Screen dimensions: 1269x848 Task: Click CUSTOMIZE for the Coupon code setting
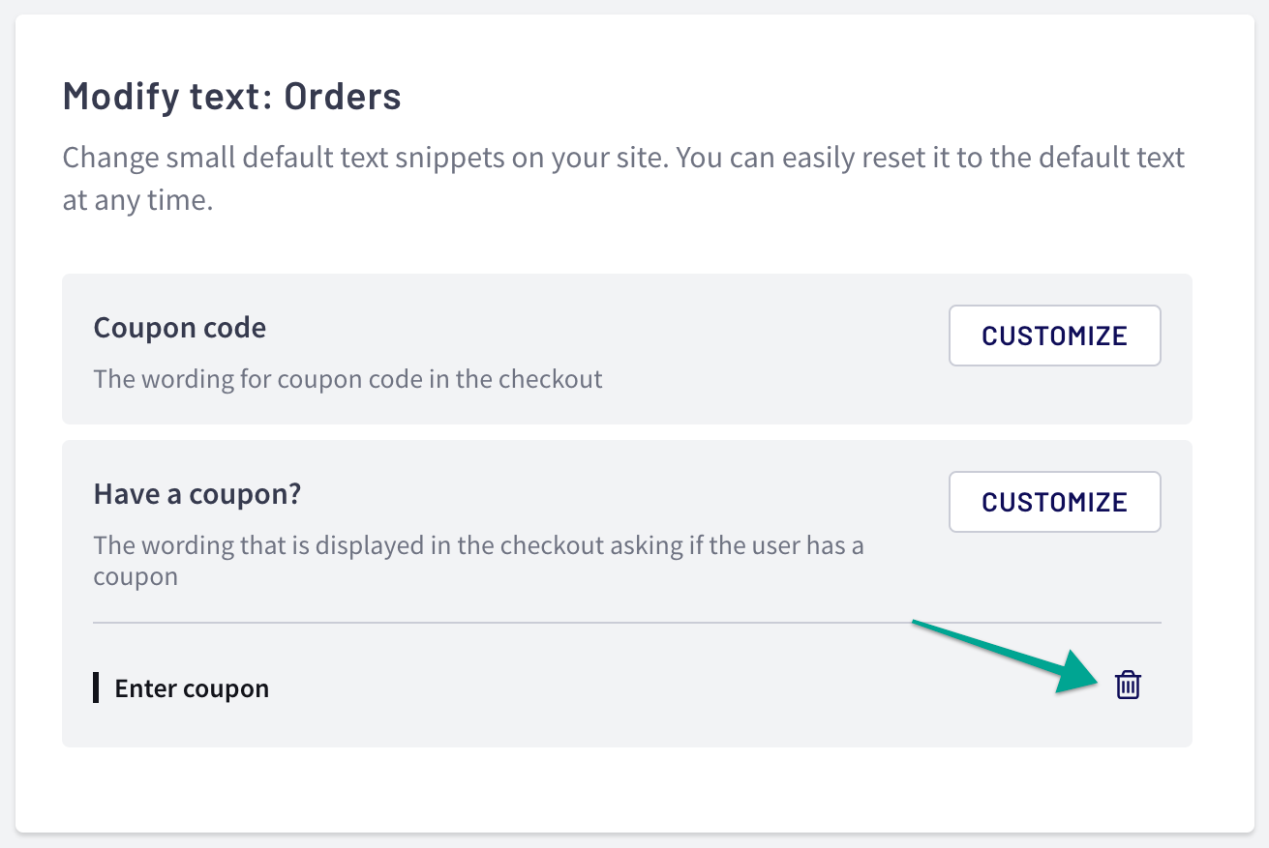tap(1055, 336)
